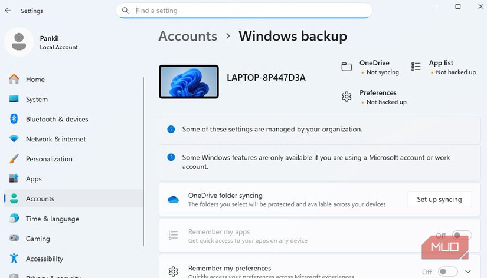Click the search magnifier icon
487x278 pixels.
(125, 11)
